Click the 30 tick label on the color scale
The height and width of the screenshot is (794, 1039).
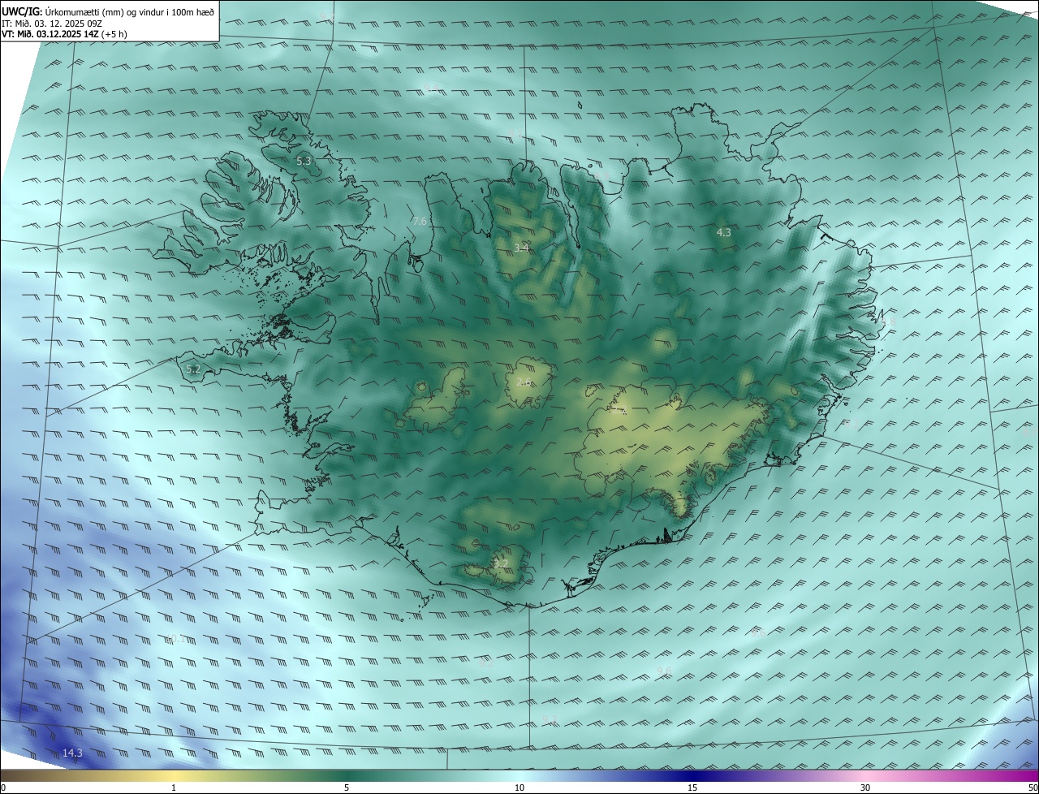click(x=865, y=788)
